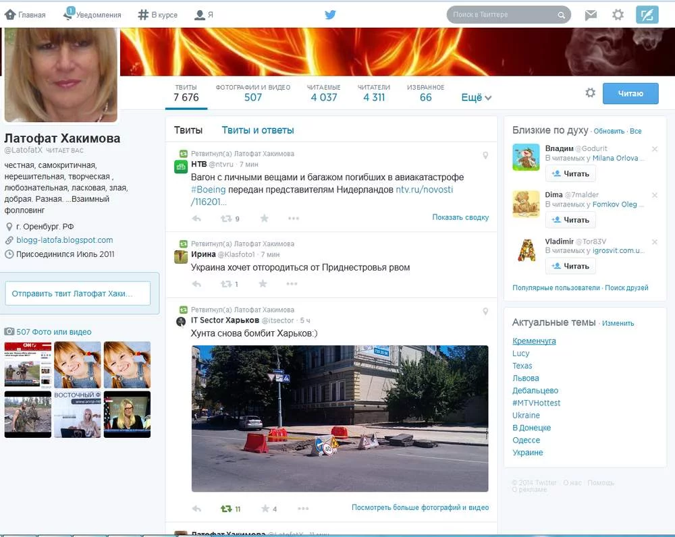Dismiss the Владим @Godurit suggestion
Screen dimensions: 675x537
pos(654,149)
